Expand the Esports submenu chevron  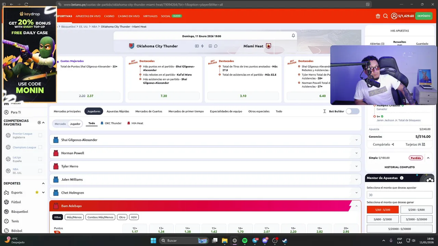coord(43,192)
